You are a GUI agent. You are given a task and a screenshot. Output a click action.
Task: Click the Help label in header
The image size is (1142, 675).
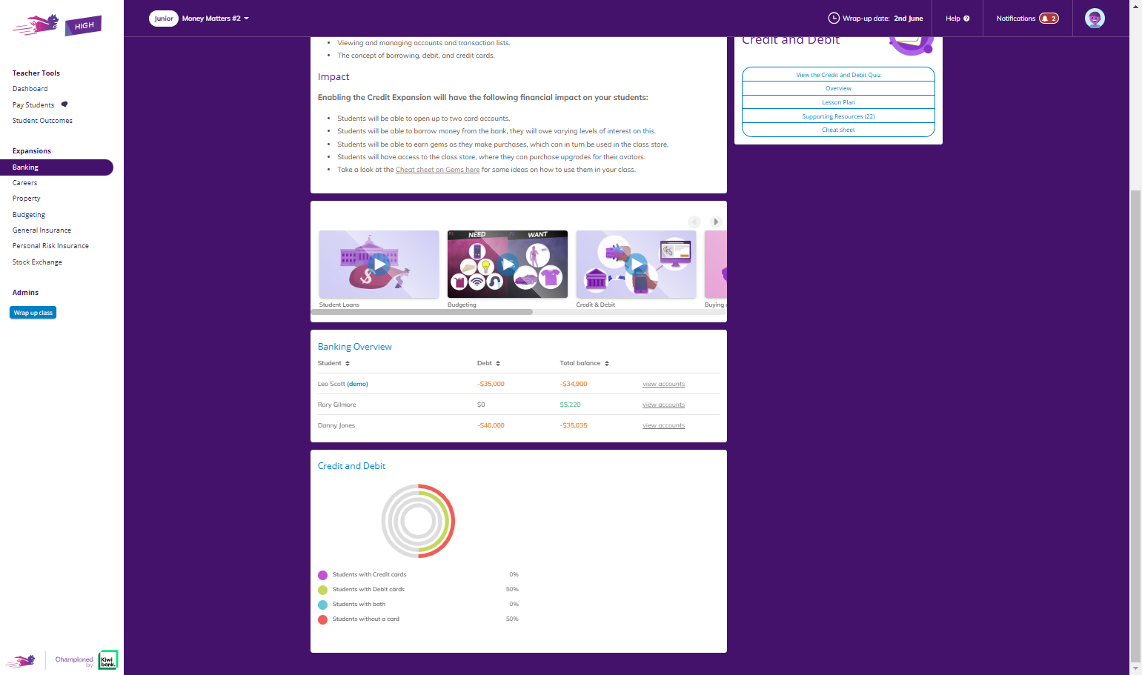(x=953, y=19)
